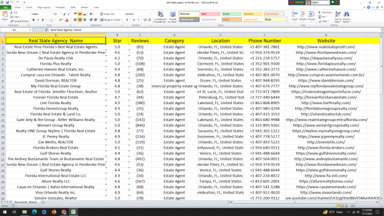Viewport: 384px width, 216px height.
Task: Click the formula bar input field
Action: point(215,30)
